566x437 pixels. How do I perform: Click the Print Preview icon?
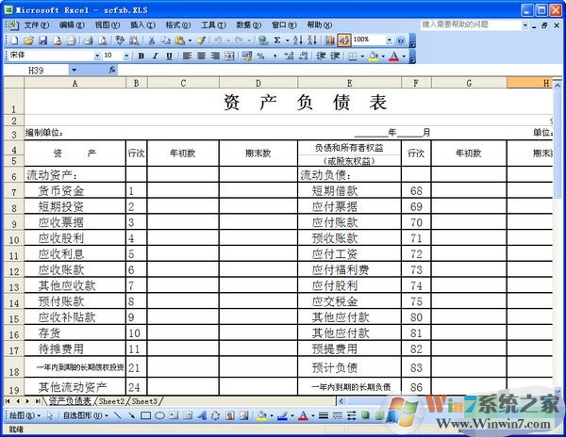[x=103, y=40]
